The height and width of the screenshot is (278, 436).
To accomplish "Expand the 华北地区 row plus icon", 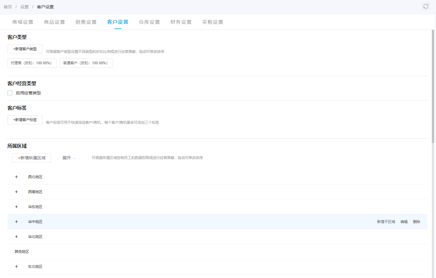I will [16, 237].
